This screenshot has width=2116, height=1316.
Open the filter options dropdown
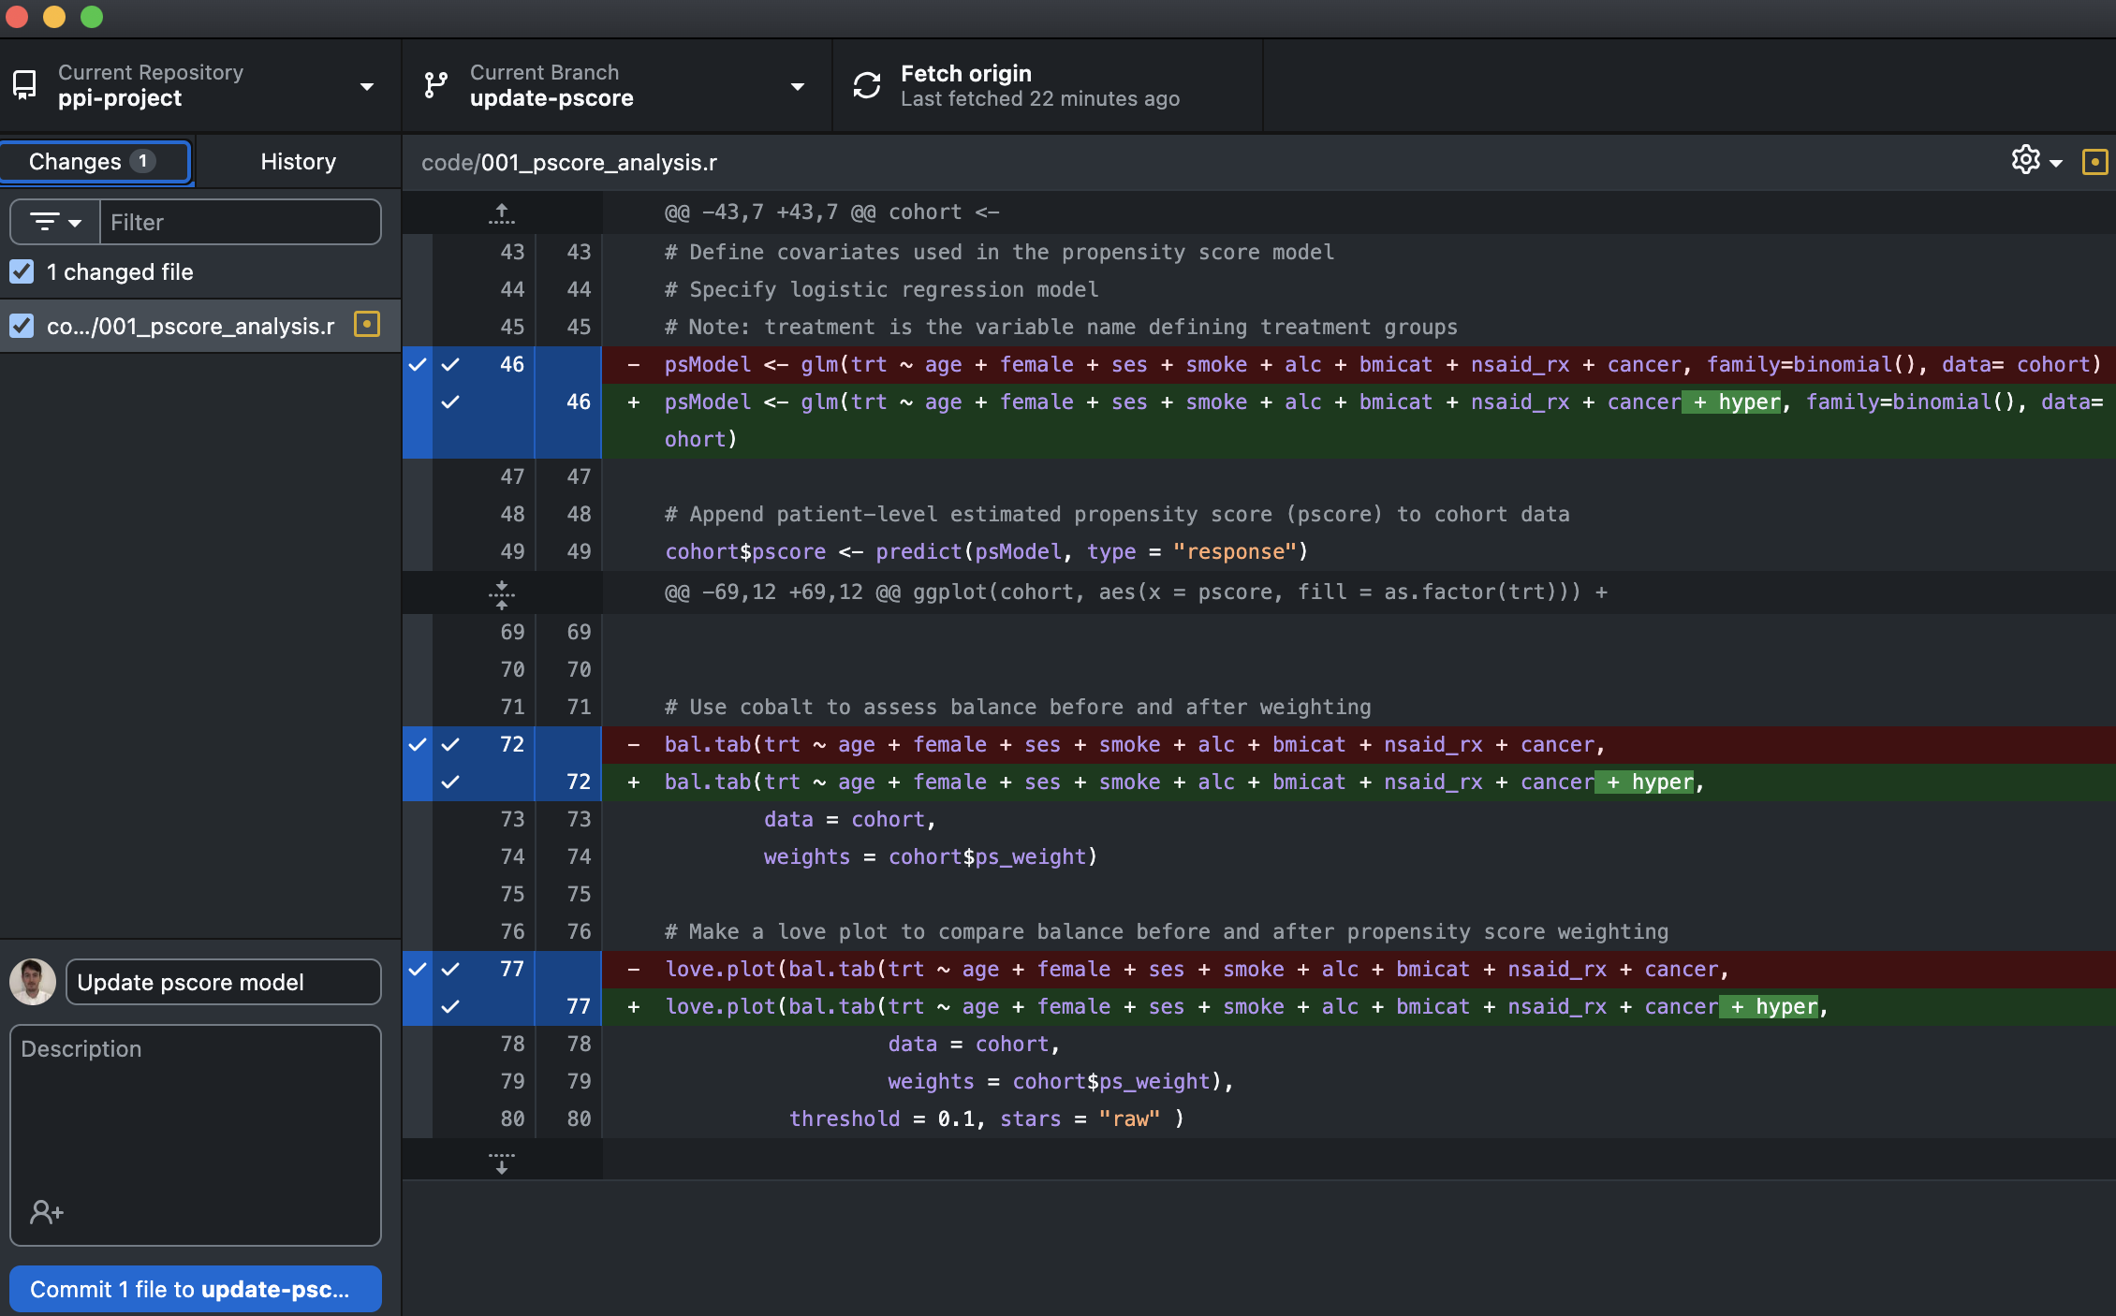55,223
